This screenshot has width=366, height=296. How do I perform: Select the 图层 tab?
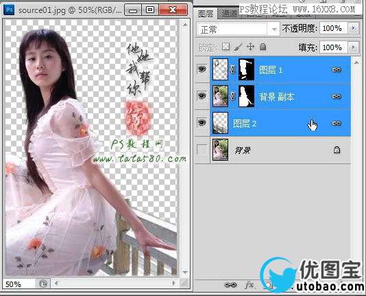pos(206,14)
